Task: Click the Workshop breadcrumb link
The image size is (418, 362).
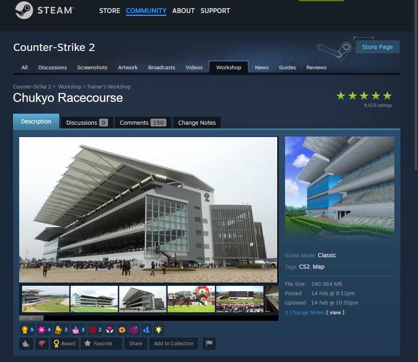Action: click(70, 87)
